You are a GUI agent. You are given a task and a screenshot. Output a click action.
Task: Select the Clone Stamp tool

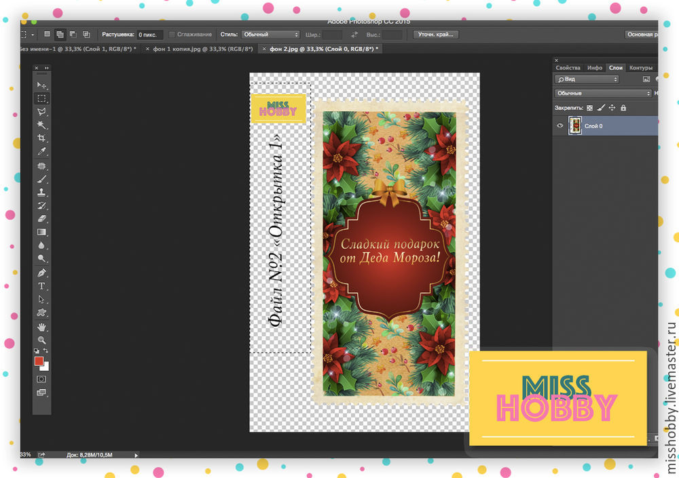click(41, 192)
